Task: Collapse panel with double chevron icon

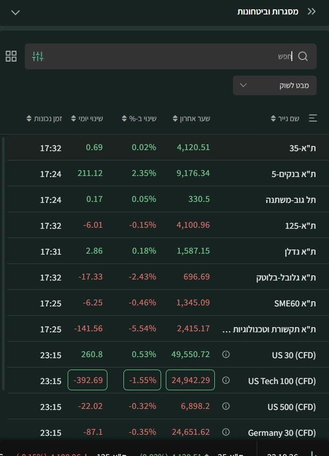Action: 311,11
